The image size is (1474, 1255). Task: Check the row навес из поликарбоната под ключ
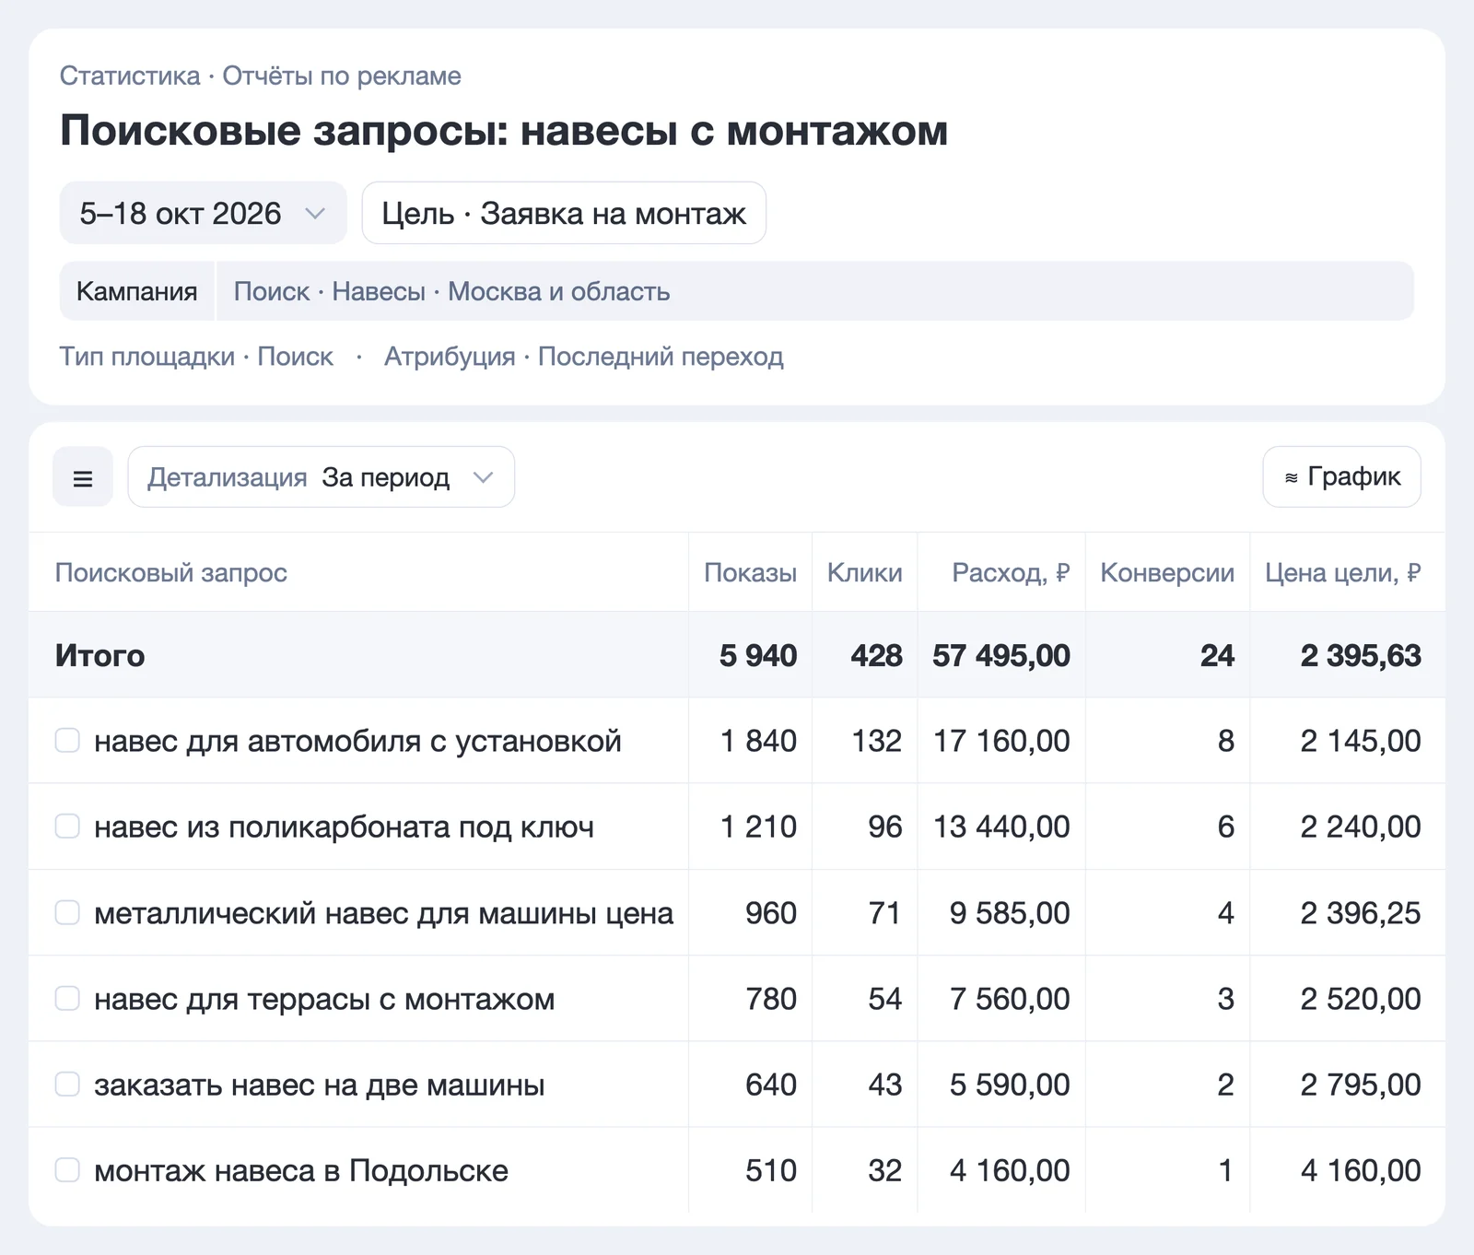67,827
